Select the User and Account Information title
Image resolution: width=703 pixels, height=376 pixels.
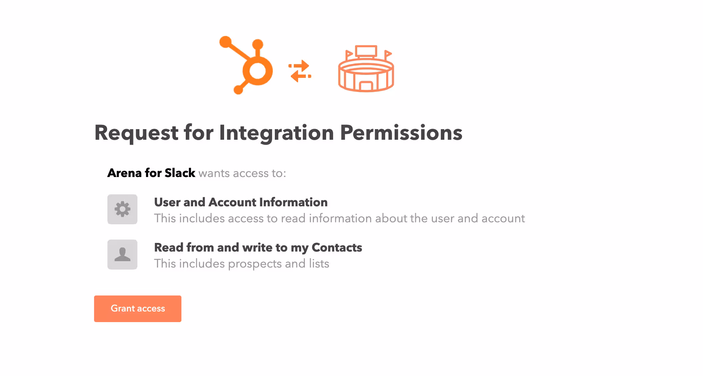point(240,202)
